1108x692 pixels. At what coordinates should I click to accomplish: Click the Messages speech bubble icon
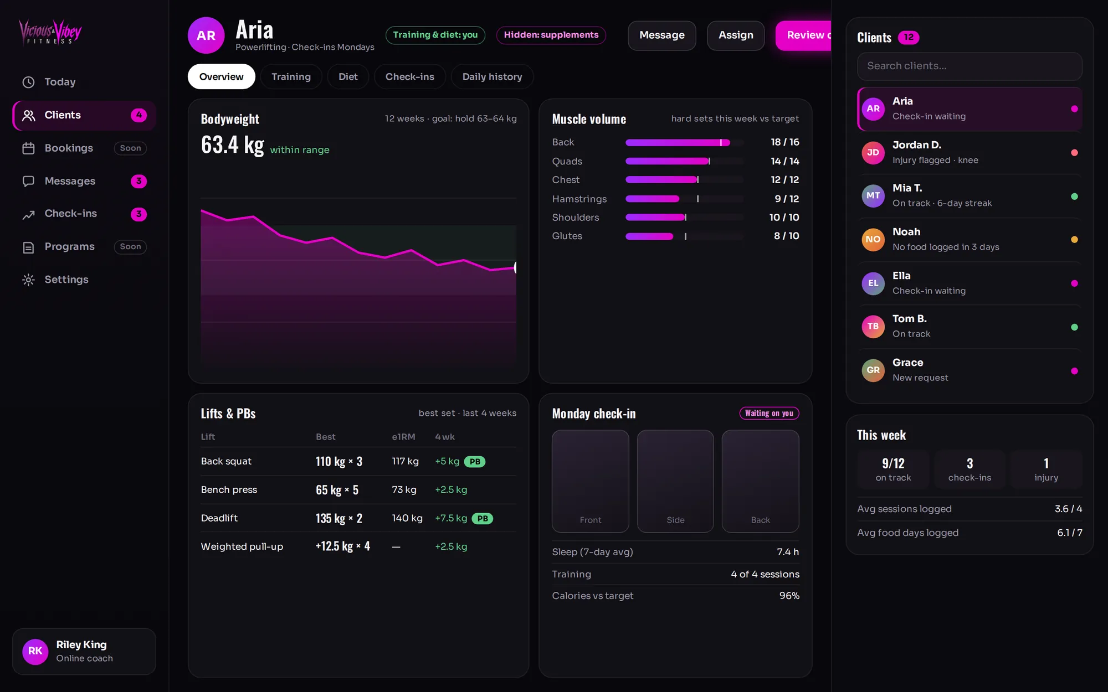pyautogui.click(x=28, y=181)
